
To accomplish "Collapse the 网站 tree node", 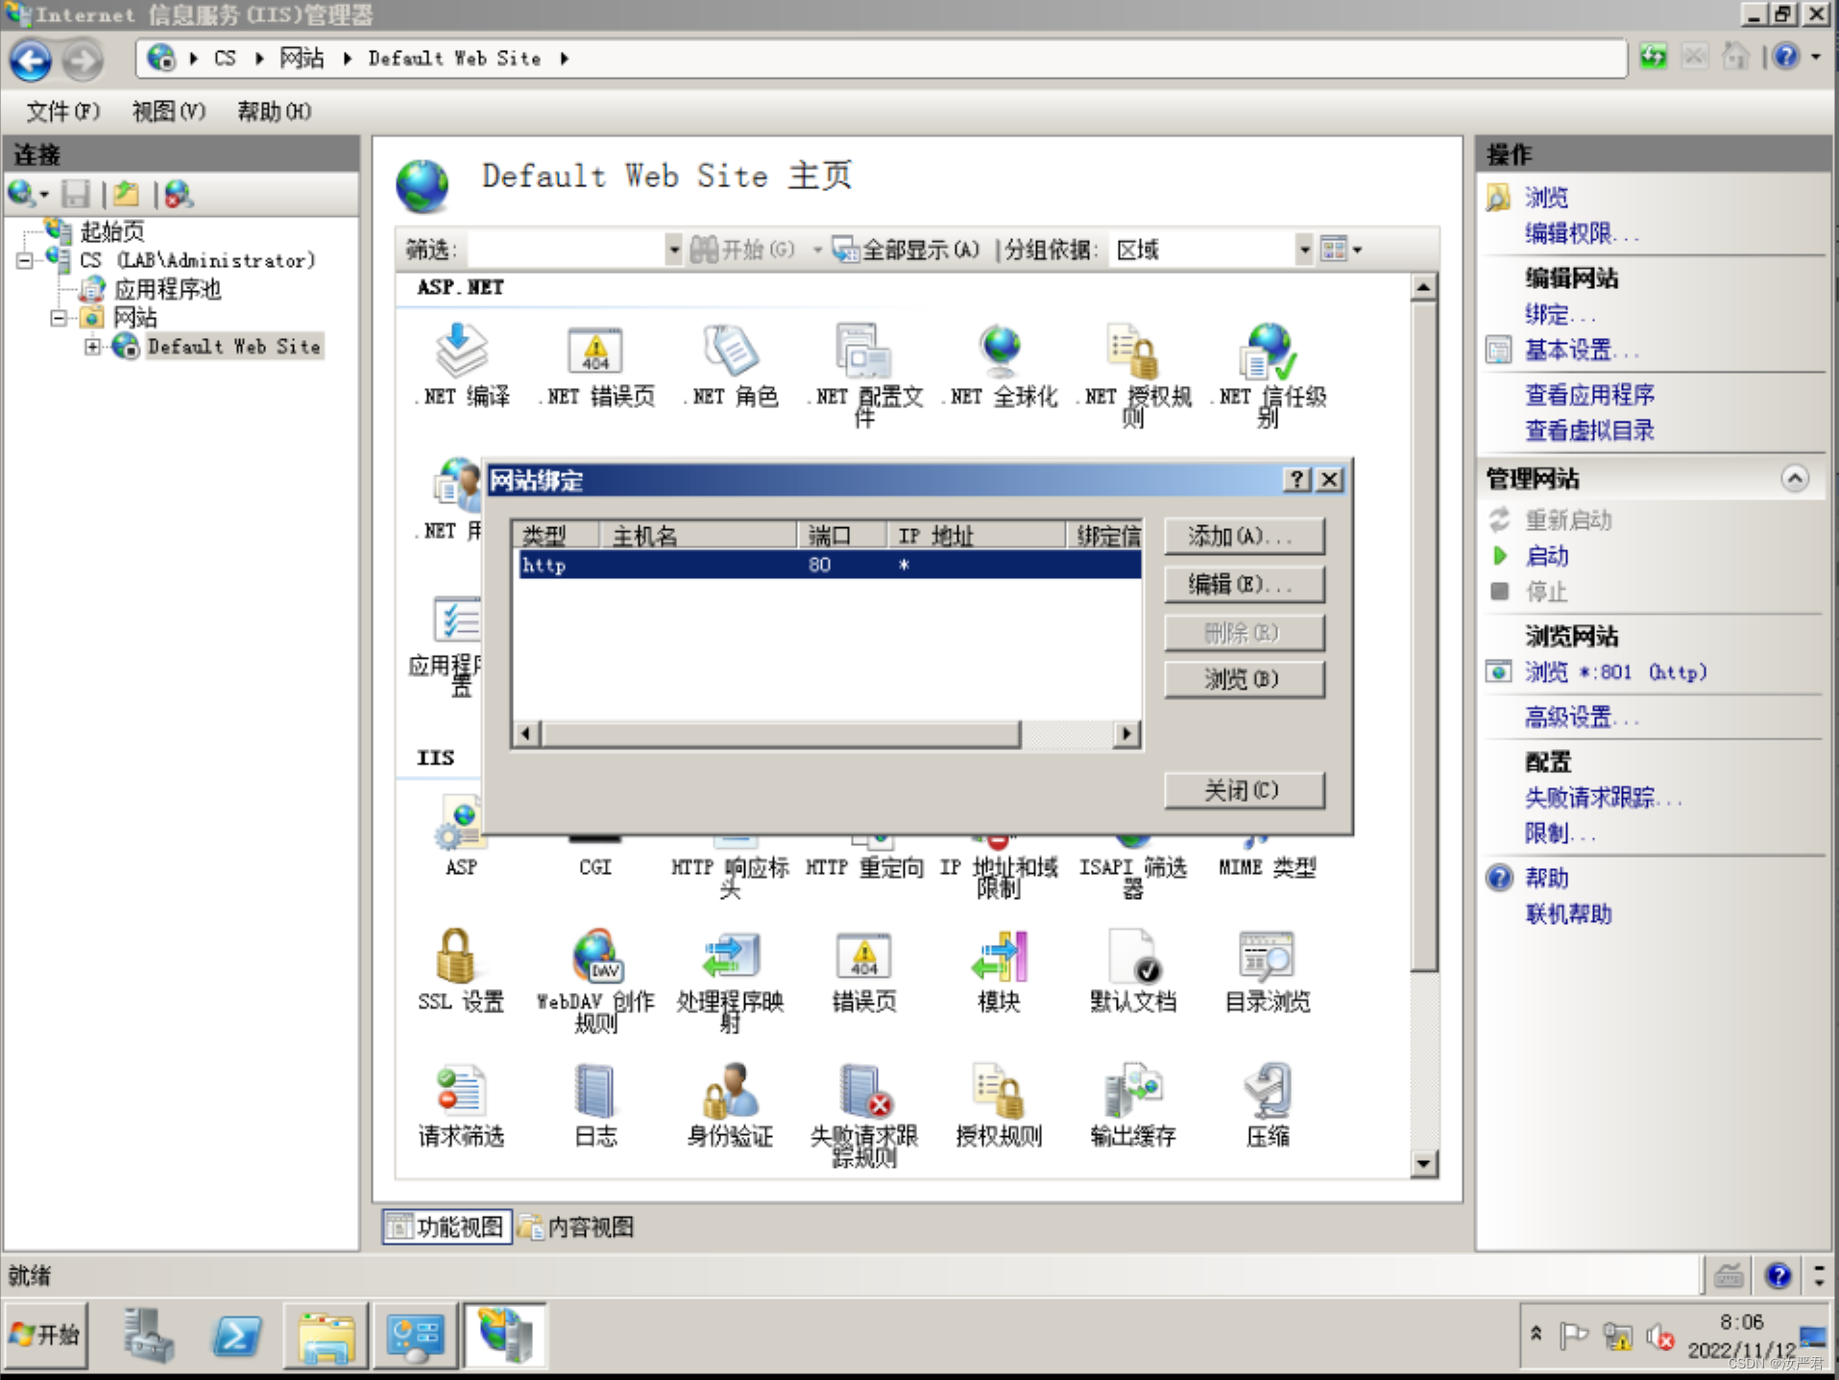I will 59,318.
